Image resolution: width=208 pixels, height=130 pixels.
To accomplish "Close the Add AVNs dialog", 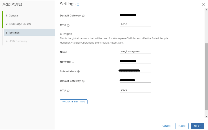I will 204,5.
